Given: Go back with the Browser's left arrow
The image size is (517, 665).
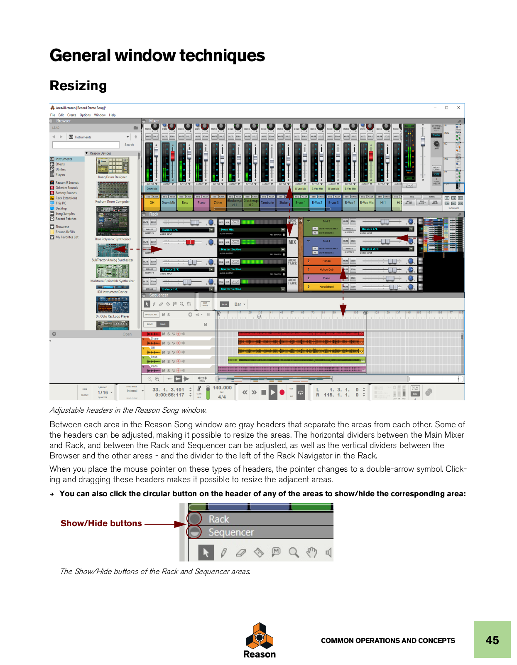Looking at the screenshot, I should (x=54, y=137).
